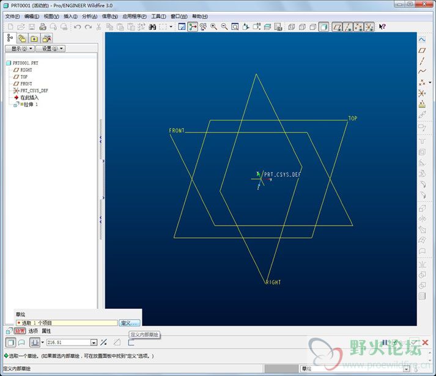Click the Zoom out magnifier icon
Viewport: 436px width, 376px height.
point(224,27)
